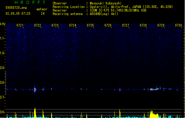Click the 0.7 kHz frequency label
Image resolution: width=185 pixels, height=118 pixels.
click(x=3, y=97)
